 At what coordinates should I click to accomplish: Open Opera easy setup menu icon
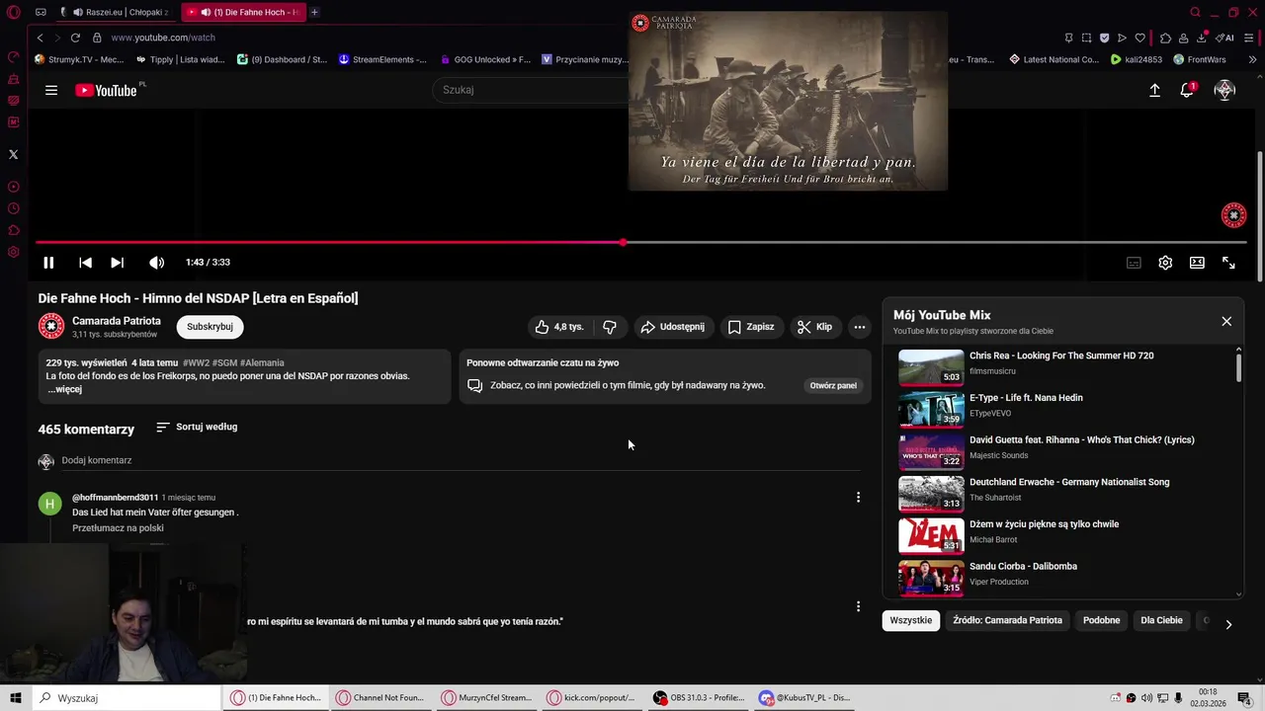click(1250, 38)
